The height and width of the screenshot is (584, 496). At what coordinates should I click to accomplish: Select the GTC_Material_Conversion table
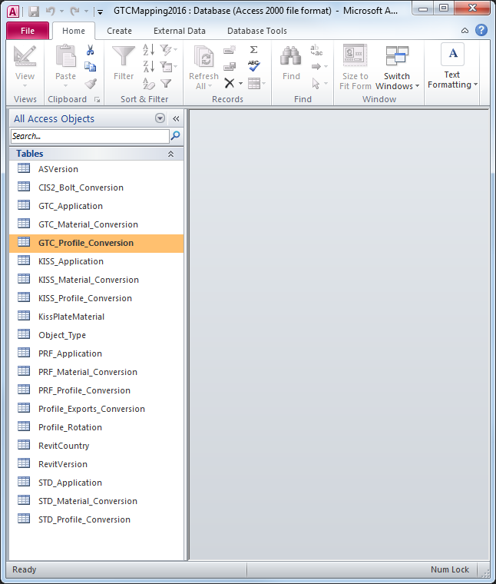pos(97,224)
